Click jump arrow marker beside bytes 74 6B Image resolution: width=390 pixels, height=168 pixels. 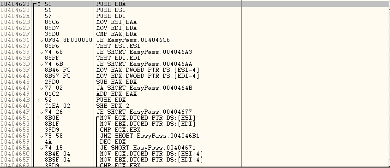[x=42, y=64]
